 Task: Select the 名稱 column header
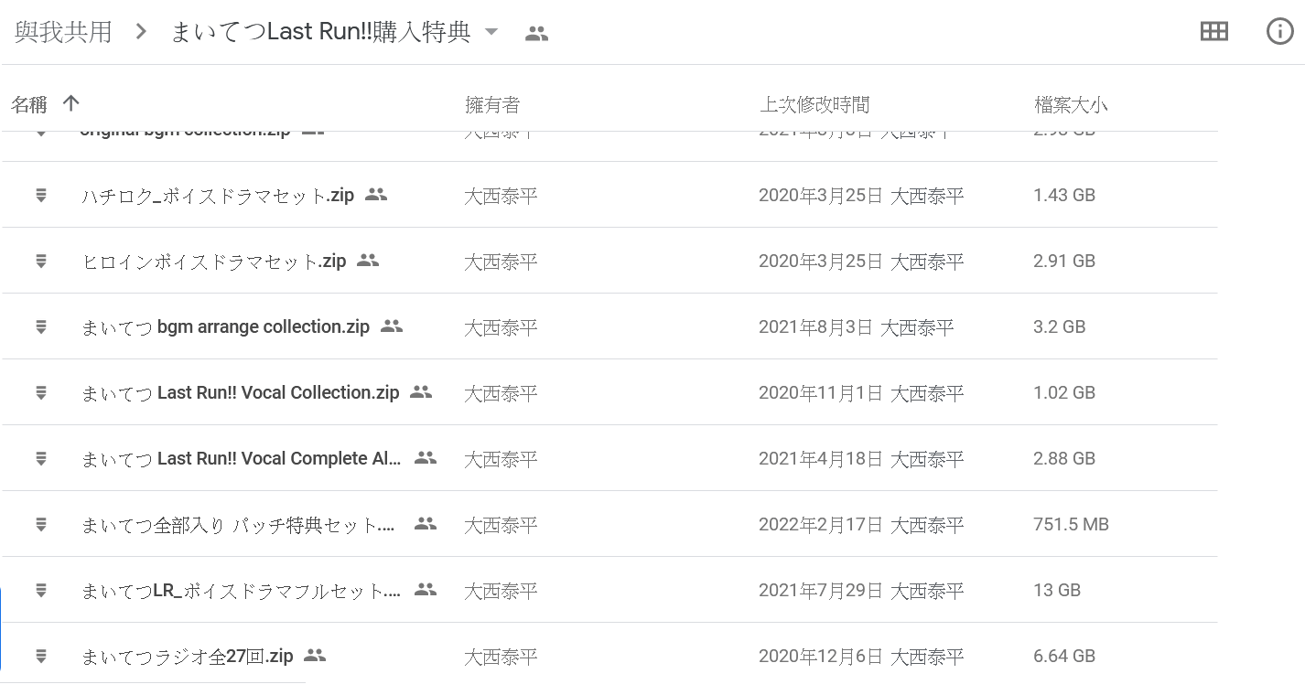pyautogui.click(x=29, y=105)
